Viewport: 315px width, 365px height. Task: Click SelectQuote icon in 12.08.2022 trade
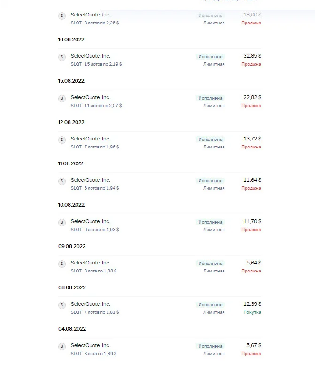(62, 140)
